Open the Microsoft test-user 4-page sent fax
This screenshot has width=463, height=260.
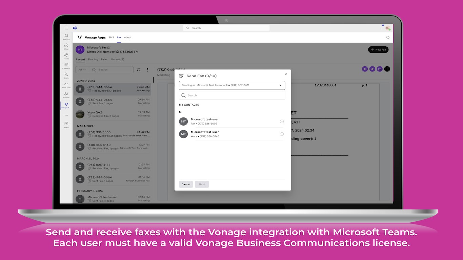(113, 199)
